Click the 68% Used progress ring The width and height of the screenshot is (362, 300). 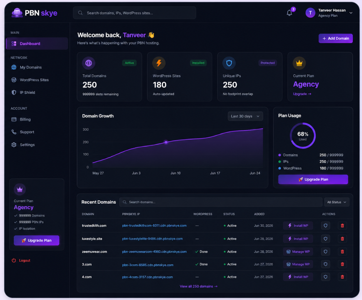point(303,136)
